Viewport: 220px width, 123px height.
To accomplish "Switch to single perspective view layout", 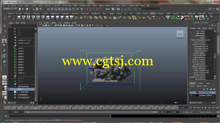I will pos(4,78).
